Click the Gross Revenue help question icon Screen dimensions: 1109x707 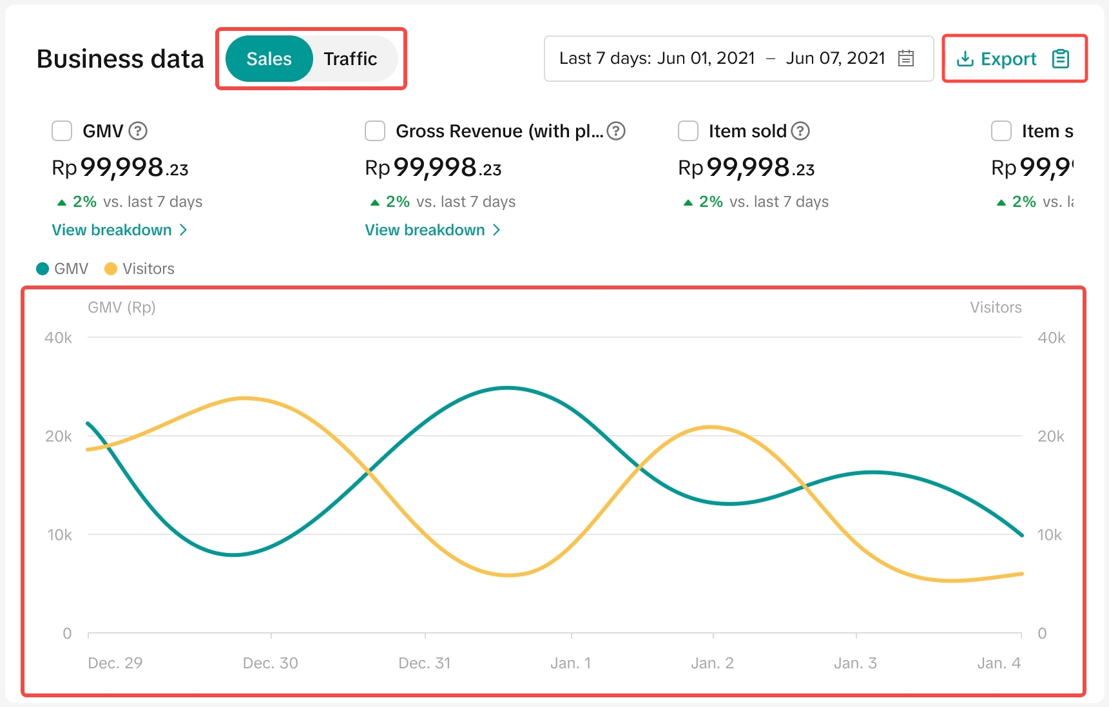616,131
